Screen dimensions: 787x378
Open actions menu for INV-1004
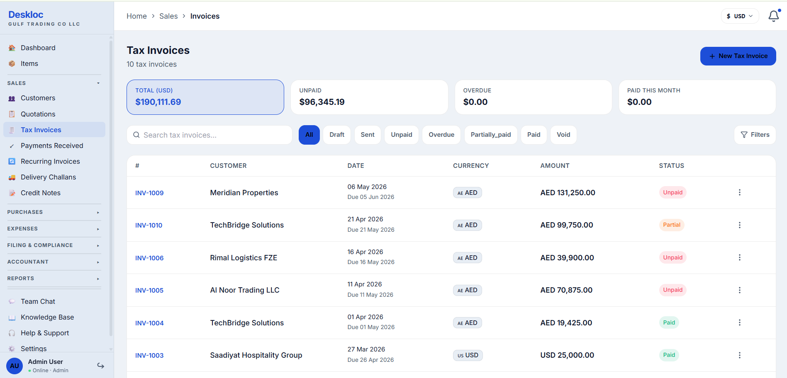(739, 322)
